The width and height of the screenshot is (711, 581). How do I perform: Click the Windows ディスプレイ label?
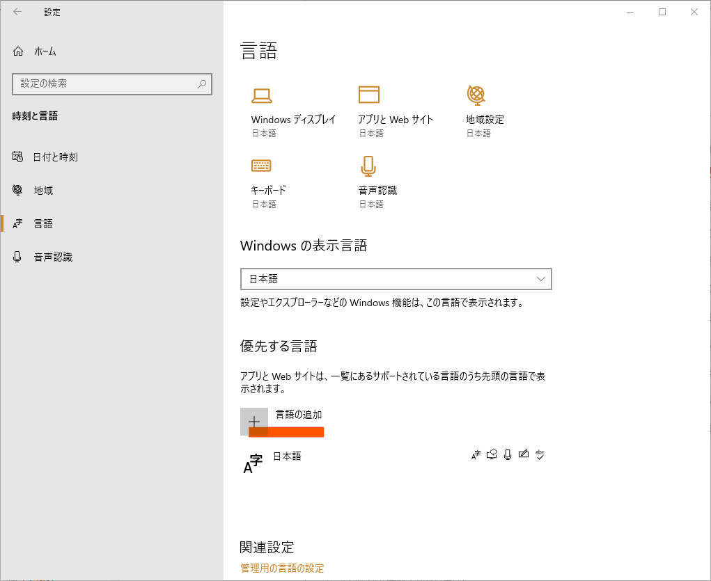293,120
